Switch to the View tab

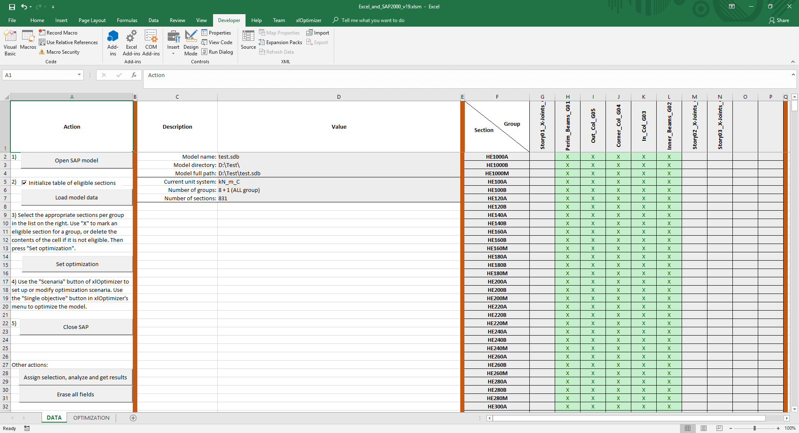click(201, 20)
